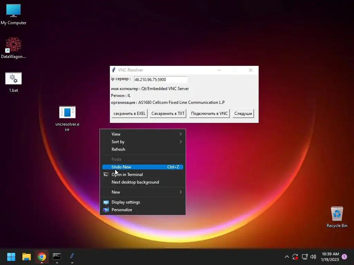354x265 pixels.
Task: Select the DataWagon desktop shortcut
Action: pyautogui.click(x=13, y=48)
